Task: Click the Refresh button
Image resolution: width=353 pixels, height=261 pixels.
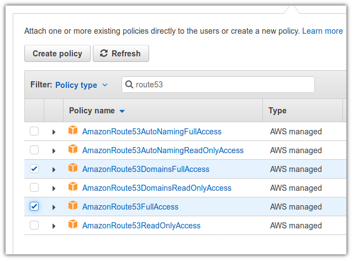Action: tap(121, 54)
